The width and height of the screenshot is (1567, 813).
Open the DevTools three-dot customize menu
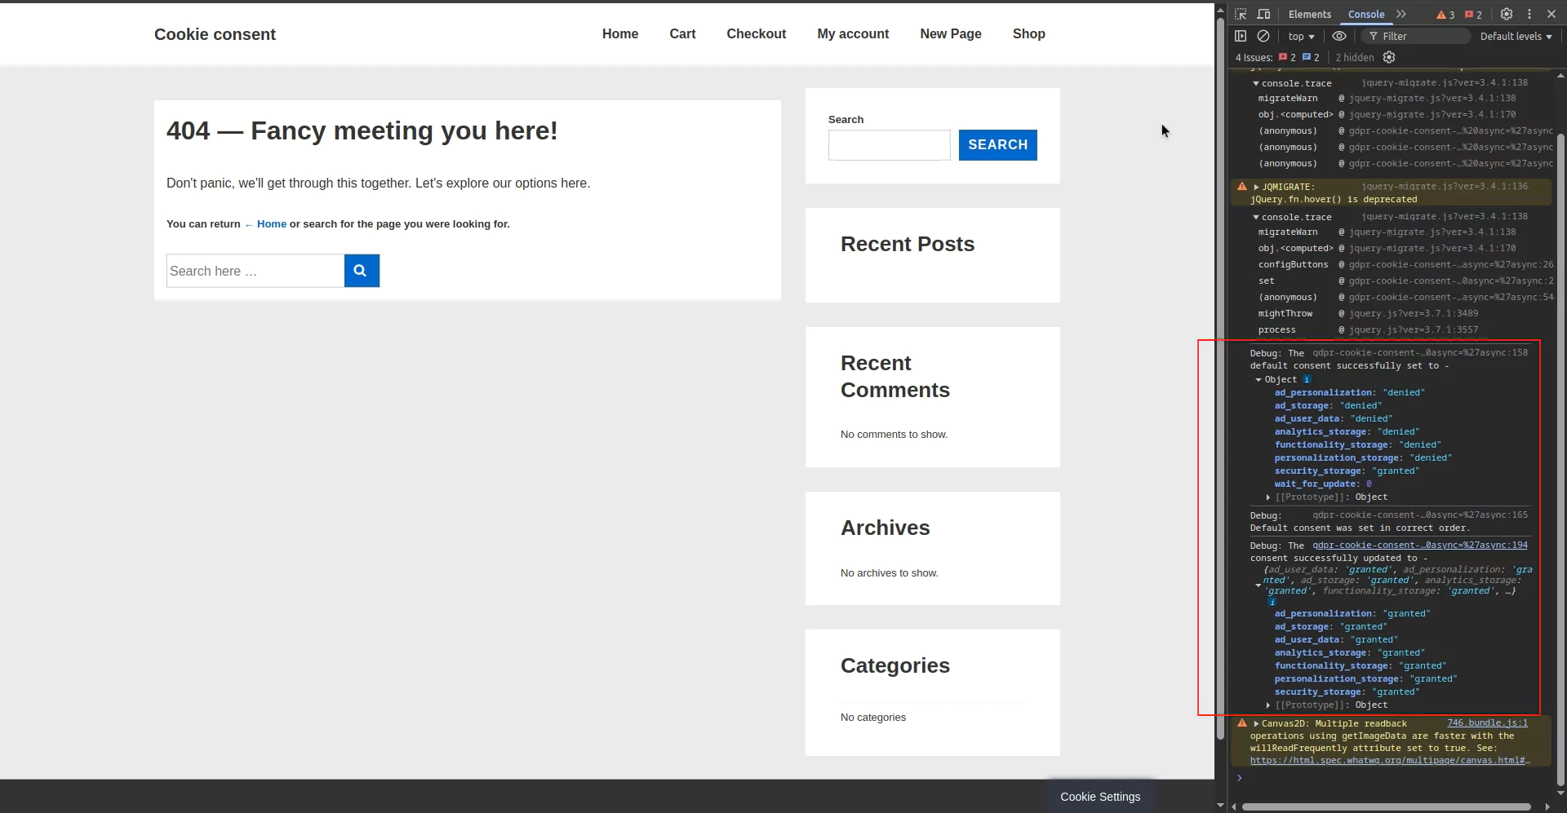tap(1529, 14)
